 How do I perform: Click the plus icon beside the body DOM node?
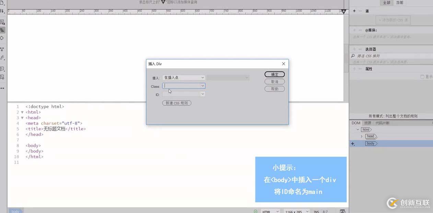pos(353,144)
